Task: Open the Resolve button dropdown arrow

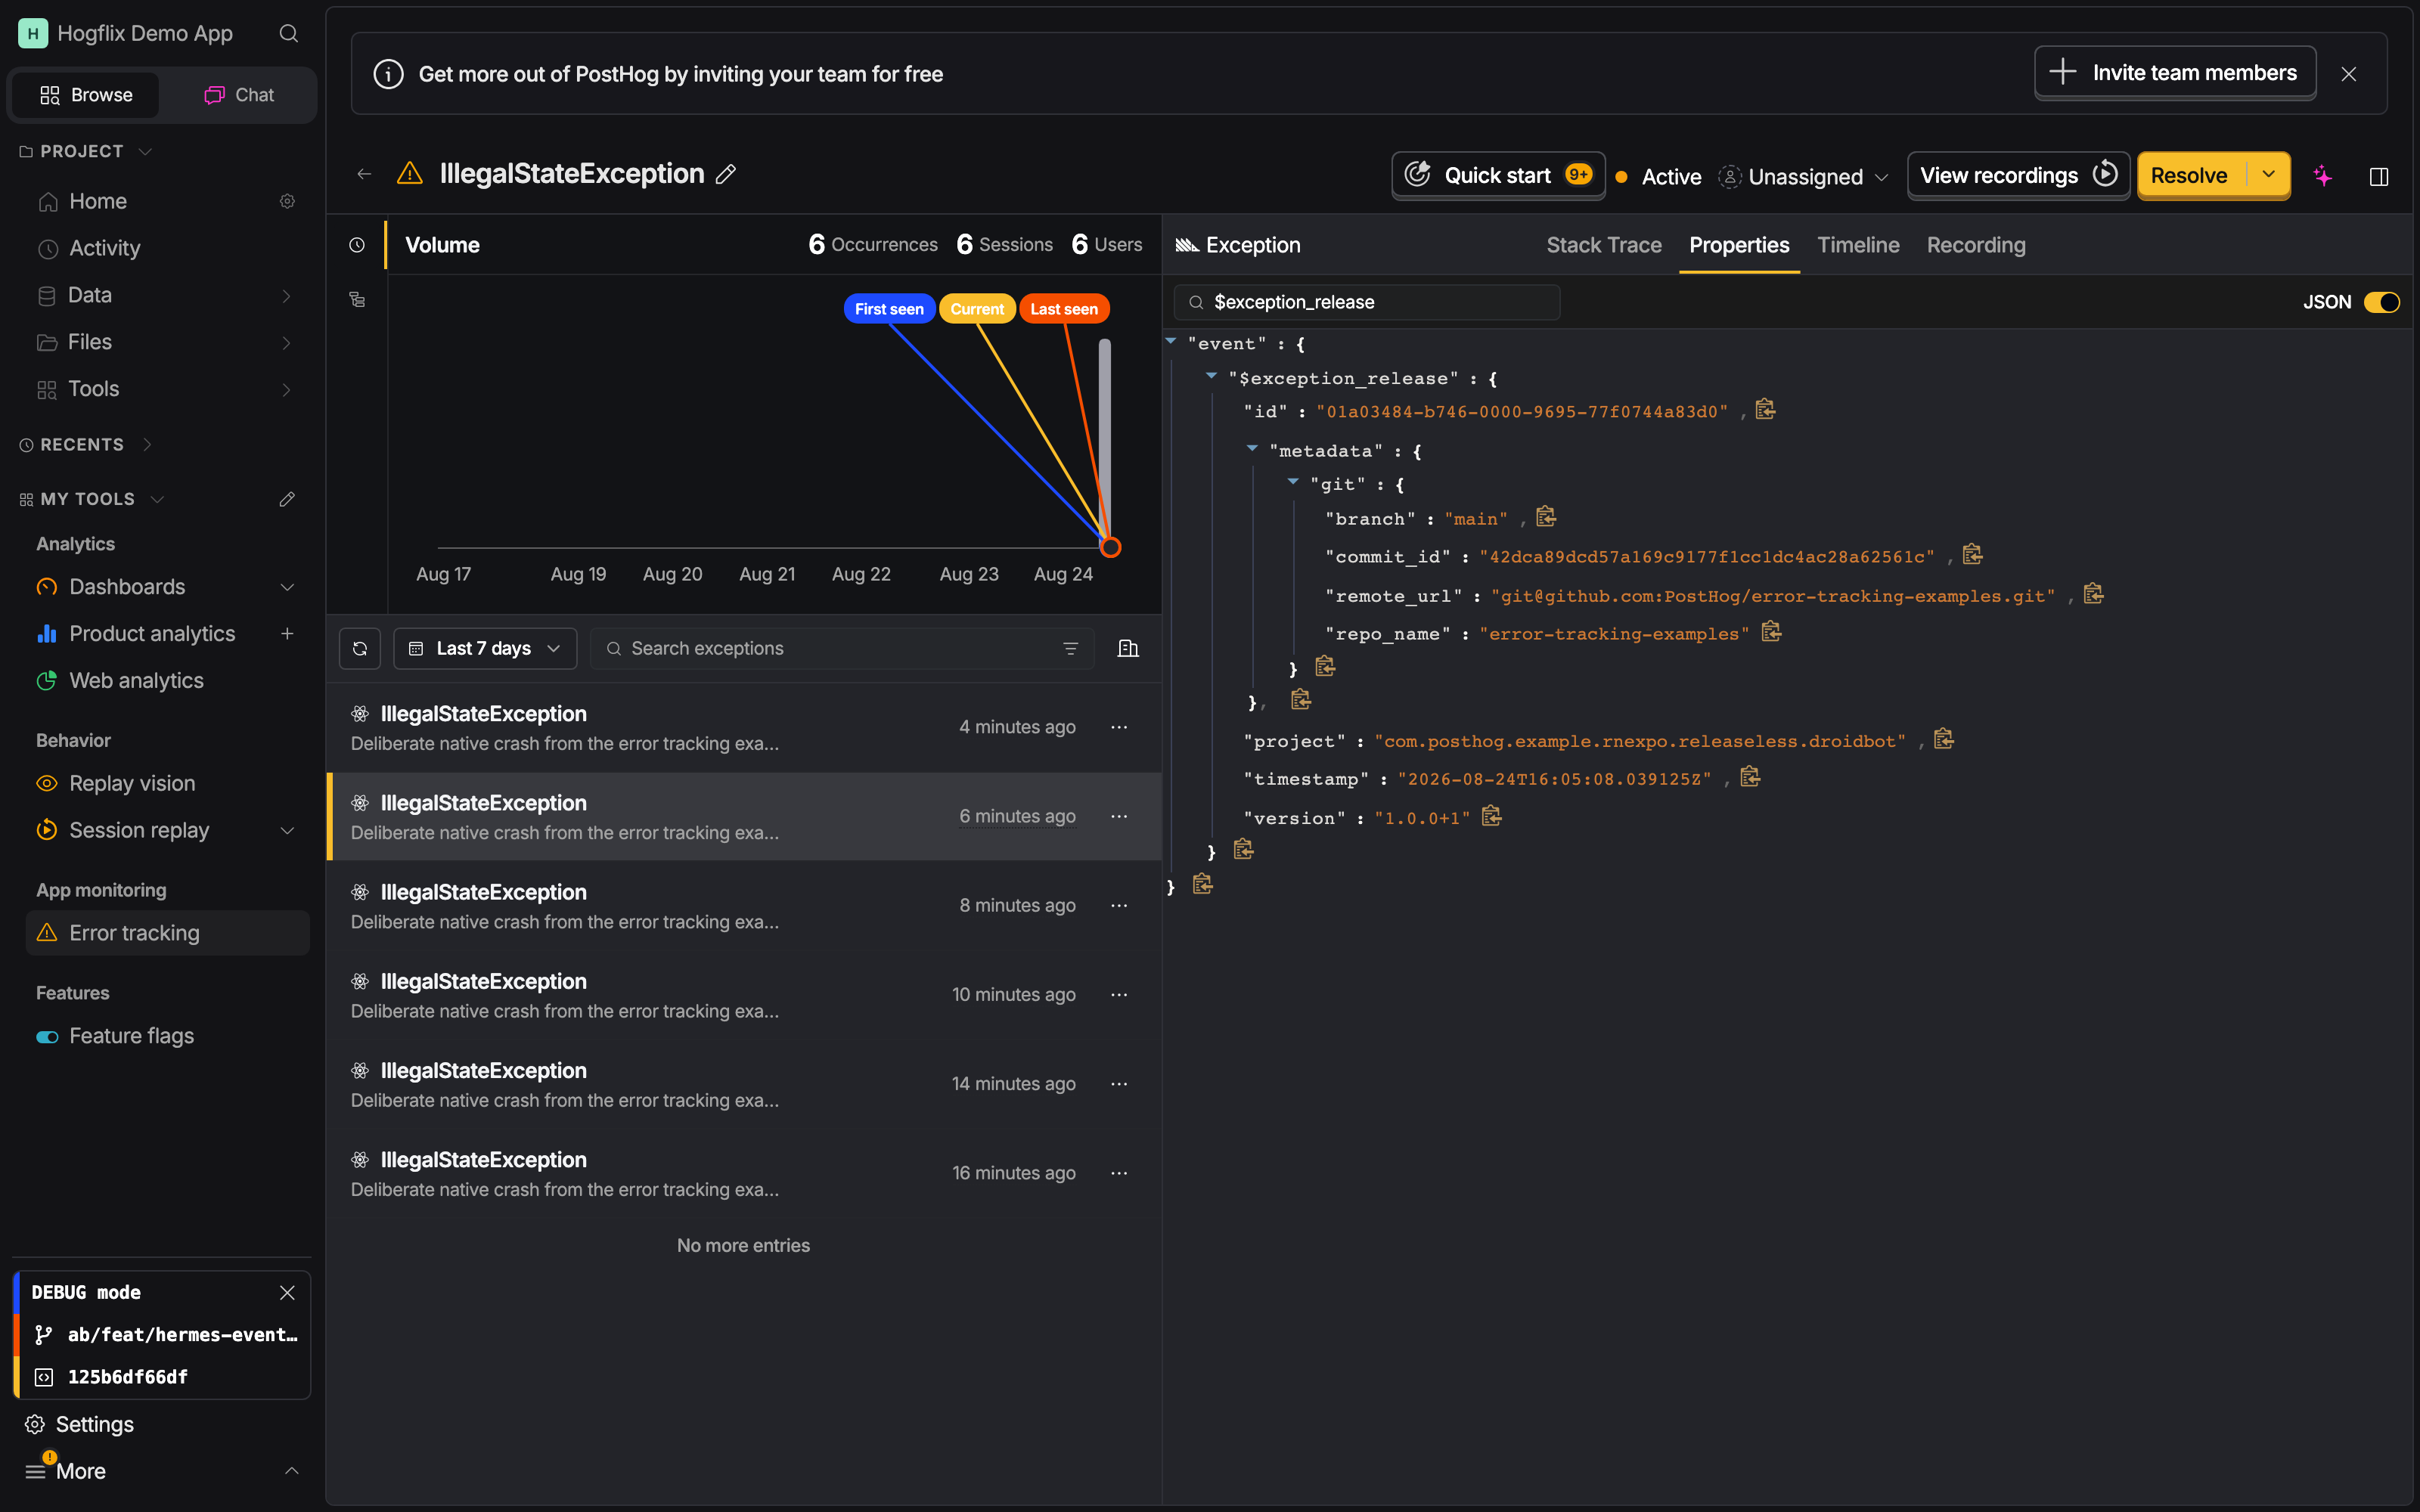Action: point(2268,175)
